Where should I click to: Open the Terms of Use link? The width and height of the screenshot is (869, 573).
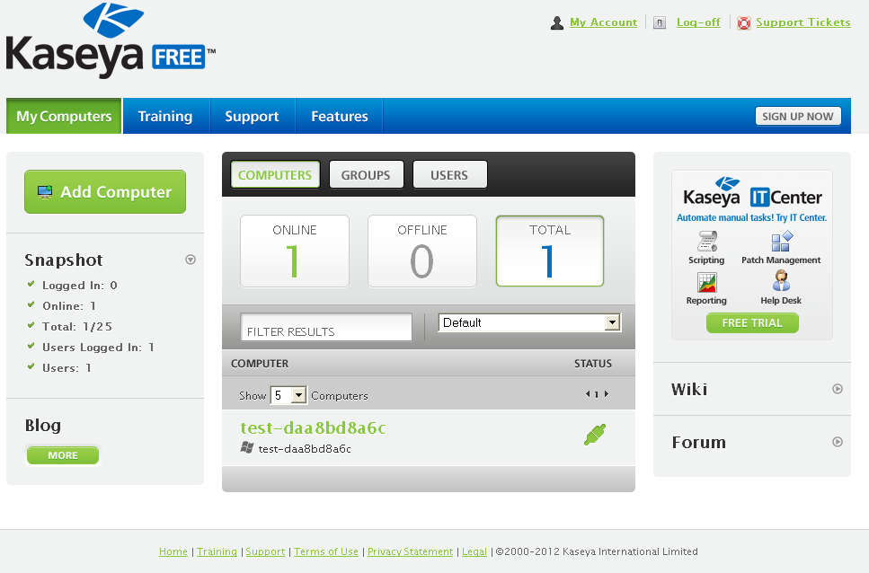click(326, 551)
